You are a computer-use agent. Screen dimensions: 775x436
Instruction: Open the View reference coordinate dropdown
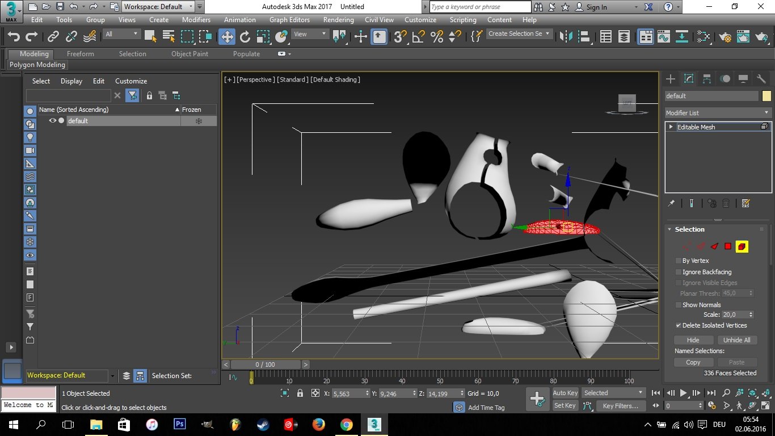310,34
